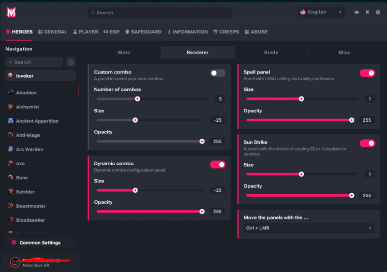Click the creep icon on CREEPS tab

215,32
